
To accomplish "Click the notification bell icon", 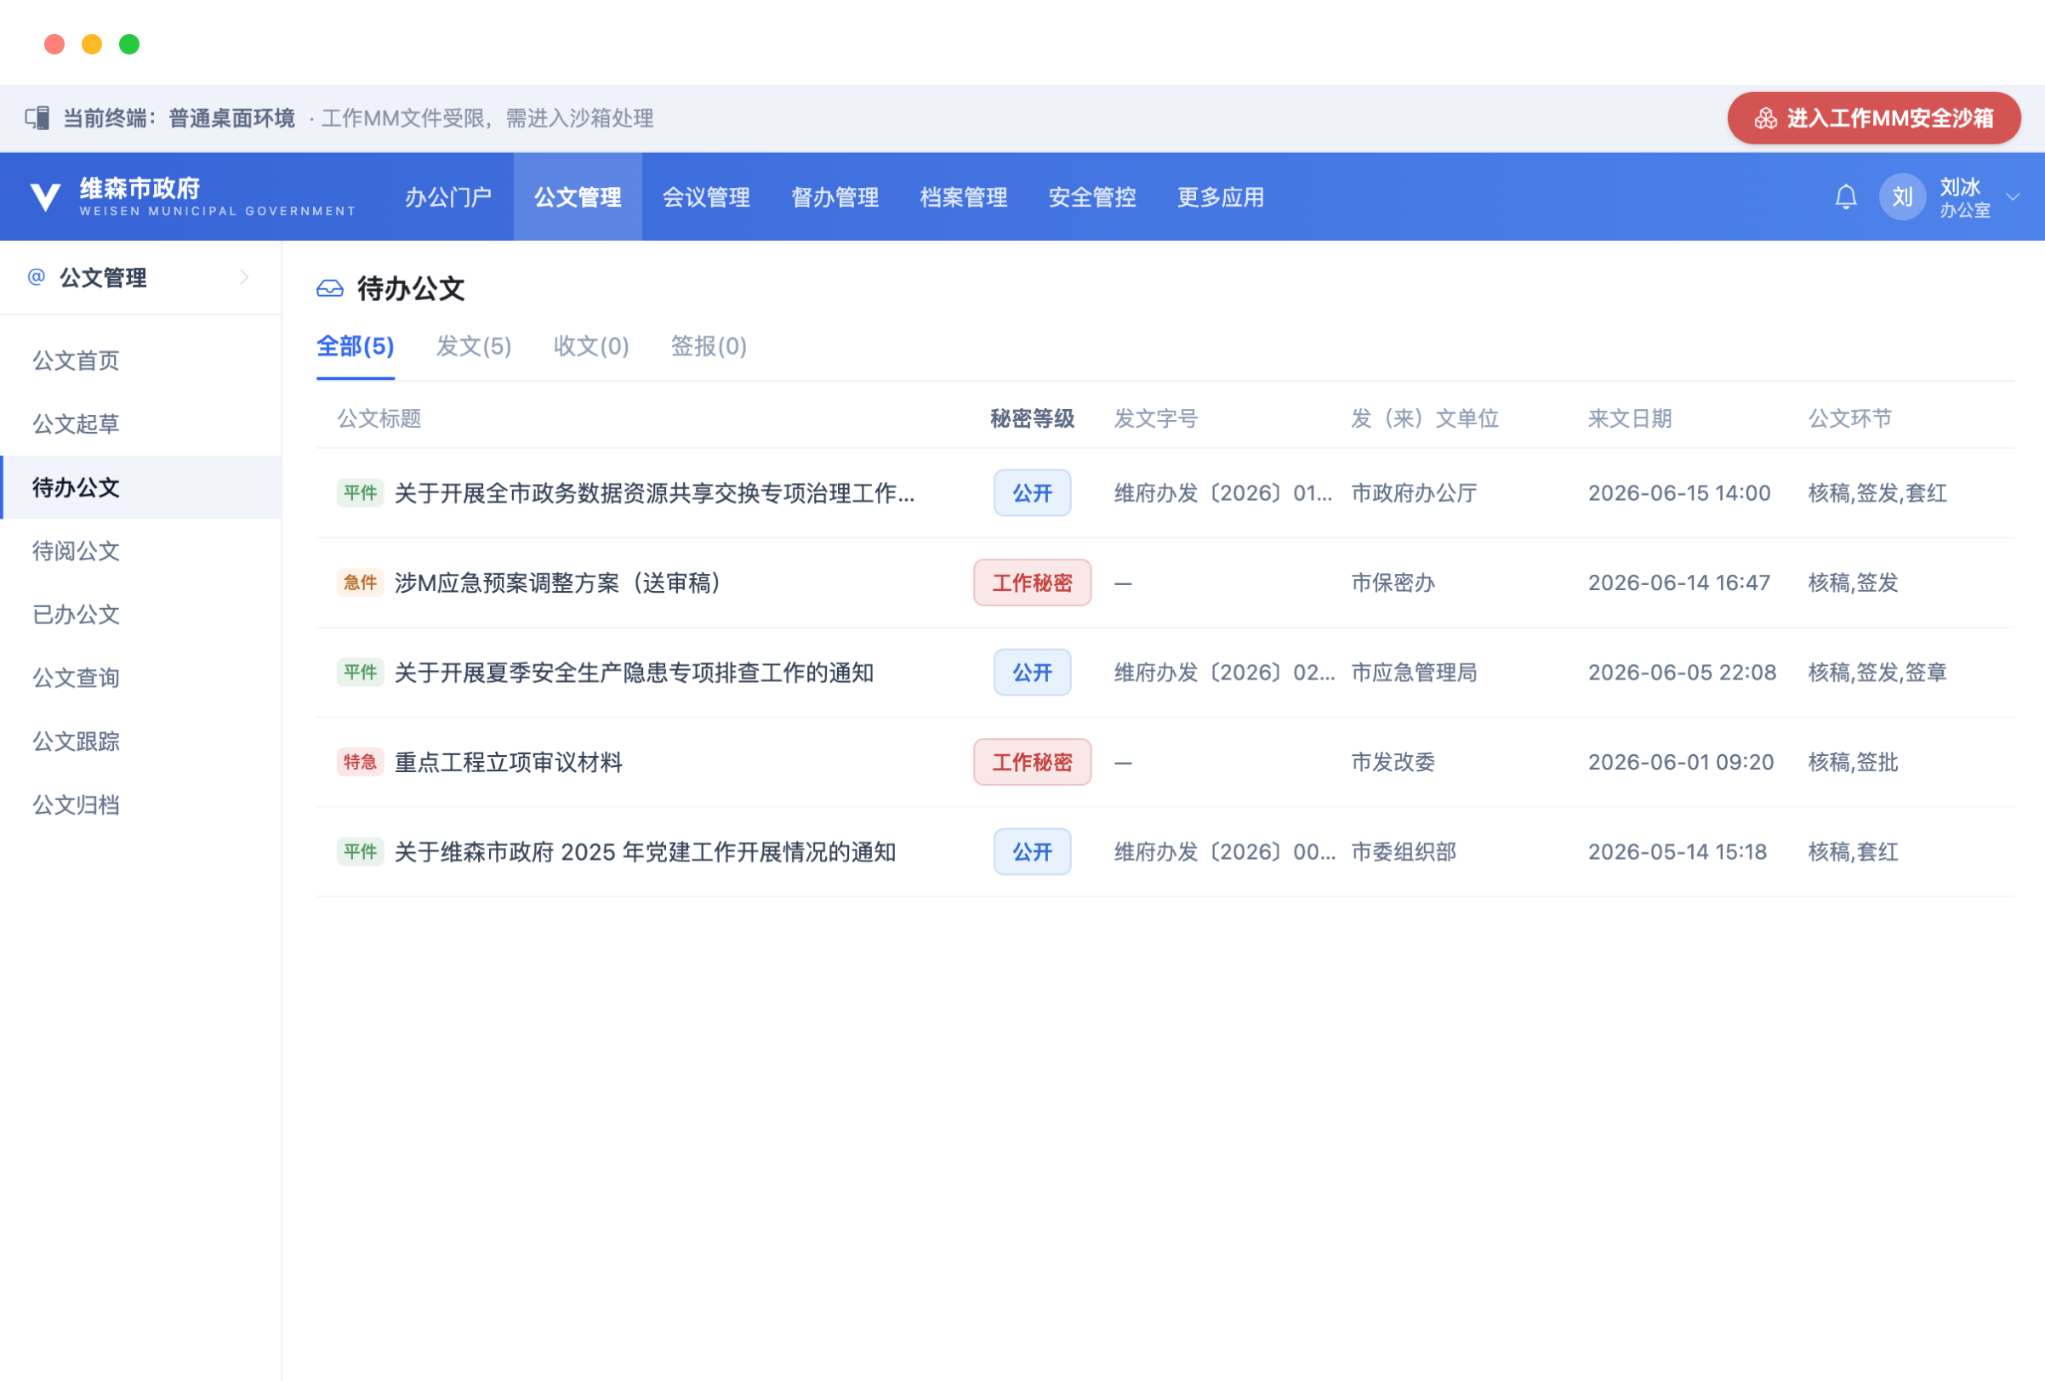I will click(1845, 196).
